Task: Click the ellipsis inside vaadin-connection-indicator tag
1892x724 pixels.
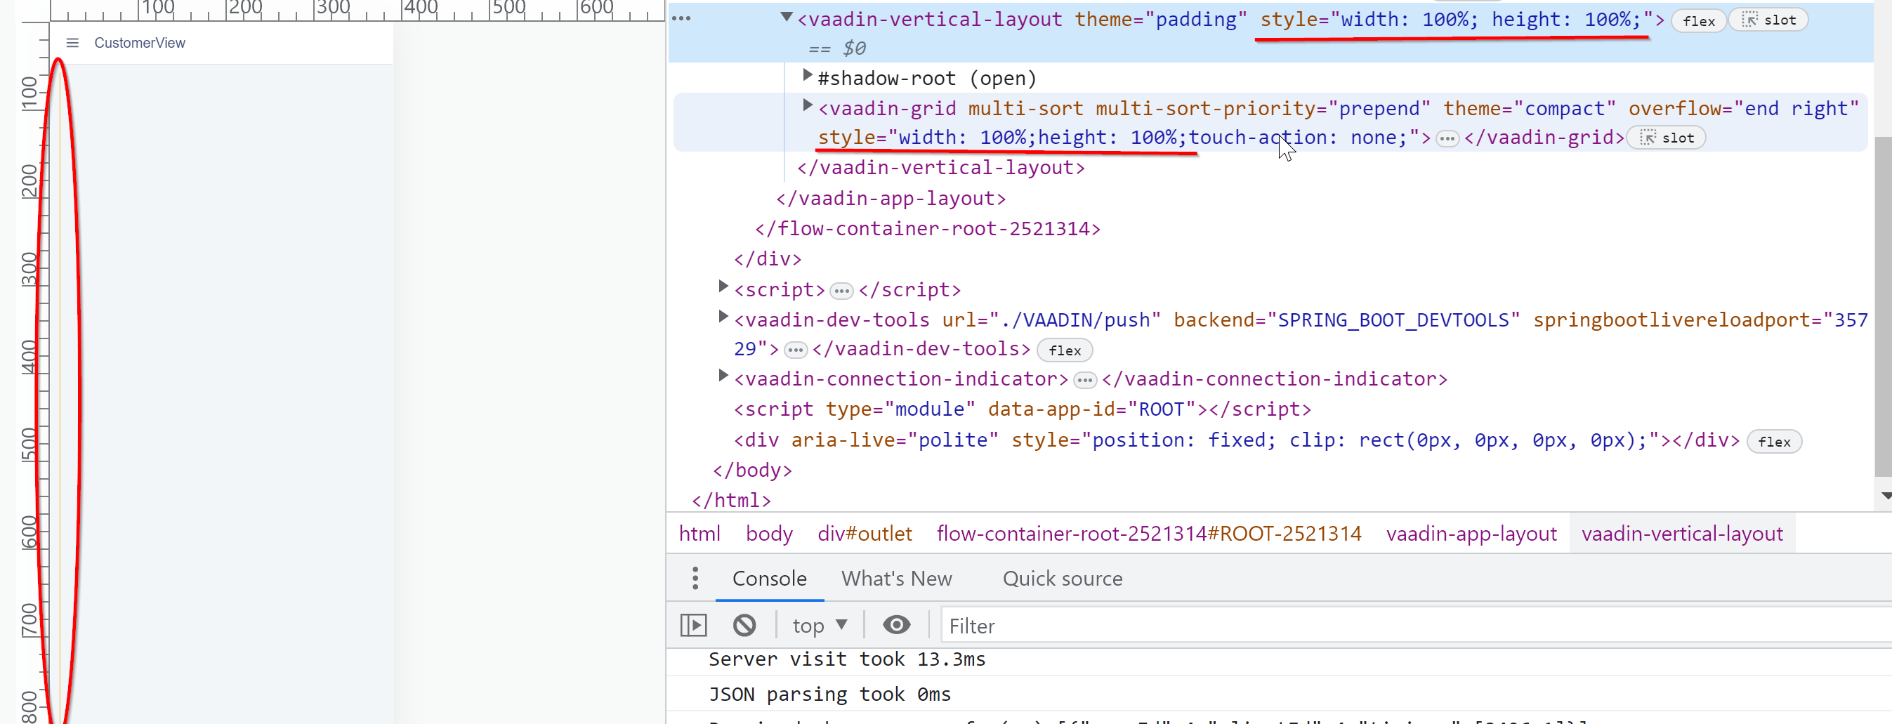Action: point(1084,381)
